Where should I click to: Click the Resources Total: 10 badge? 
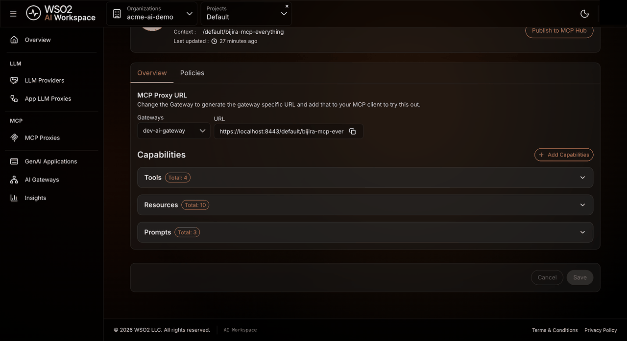(195, 205)
